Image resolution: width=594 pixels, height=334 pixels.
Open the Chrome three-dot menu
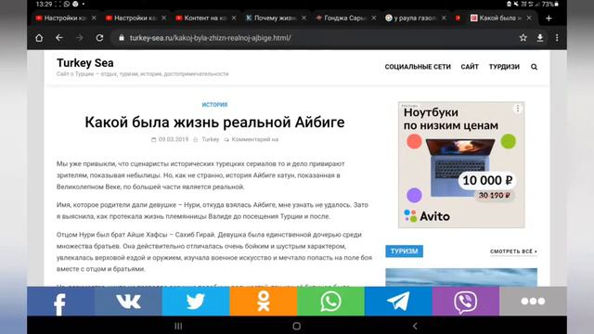tap(557, 38)
